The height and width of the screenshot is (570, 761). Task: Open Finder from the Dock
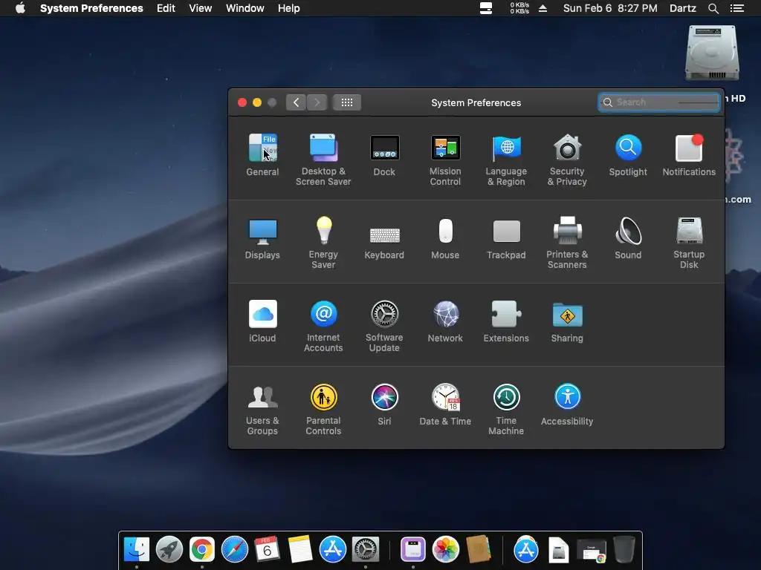point(137,550)
